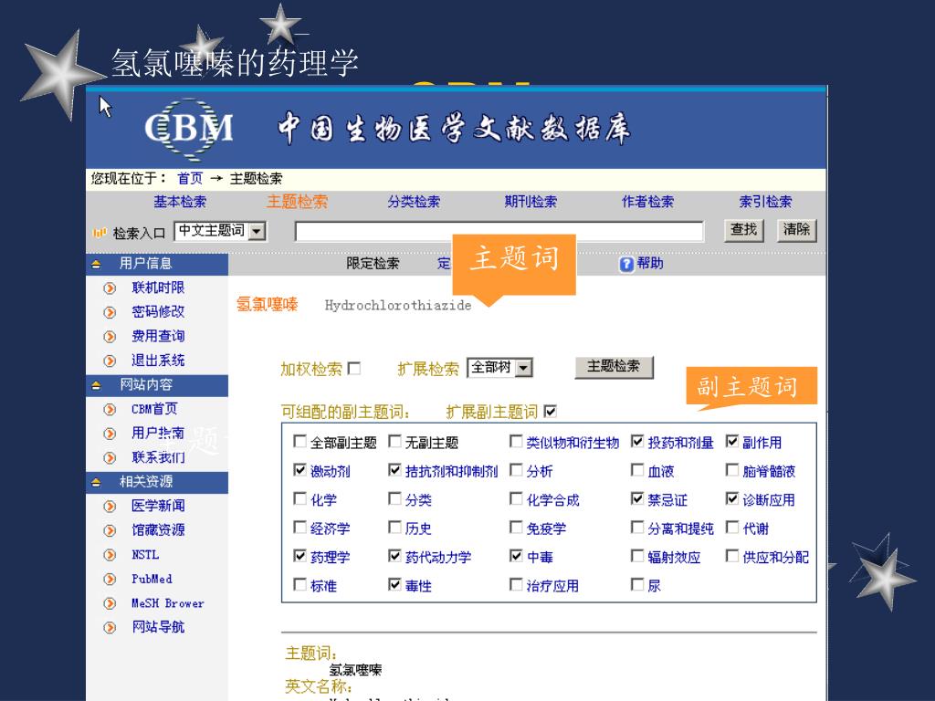Click the orange arrow icon beside 退出系统
The width and height of the screenshot is (935, 701).
(x=110, y=361)
